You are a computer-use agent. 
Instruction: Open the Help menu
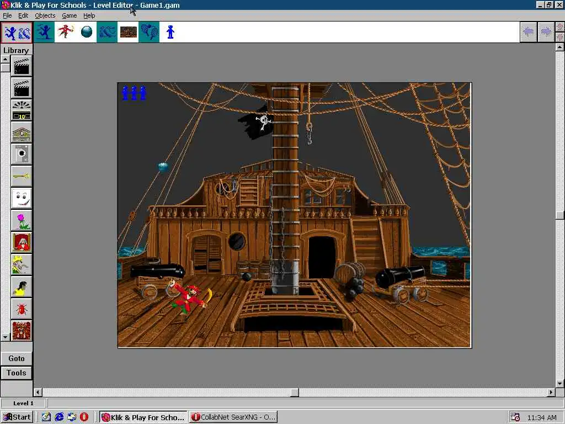pos(89,15)
